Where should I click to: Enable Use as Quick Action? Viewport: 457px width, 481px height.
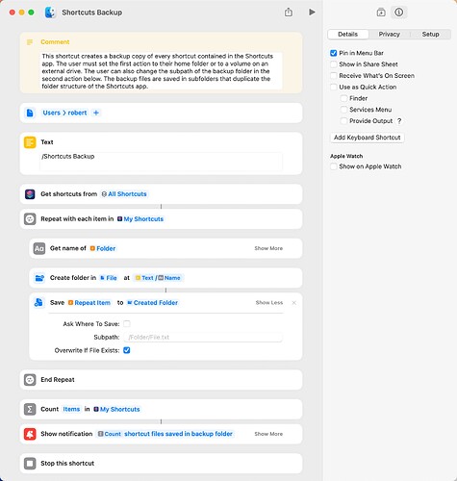tap(334, 88)
